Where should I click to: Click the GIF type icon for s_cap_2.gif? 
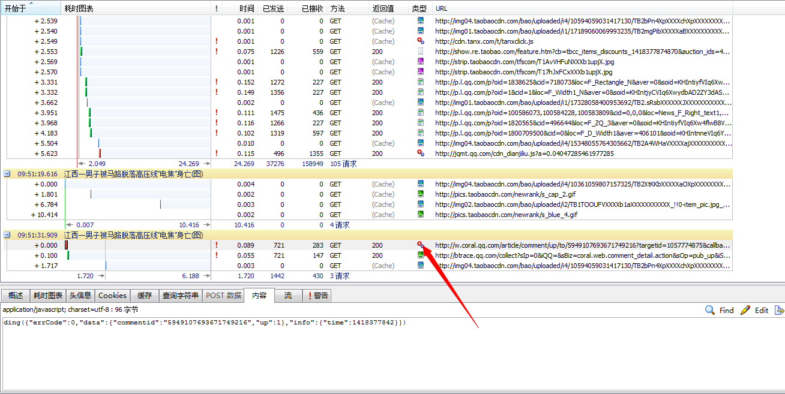click(x=421, y=194)
